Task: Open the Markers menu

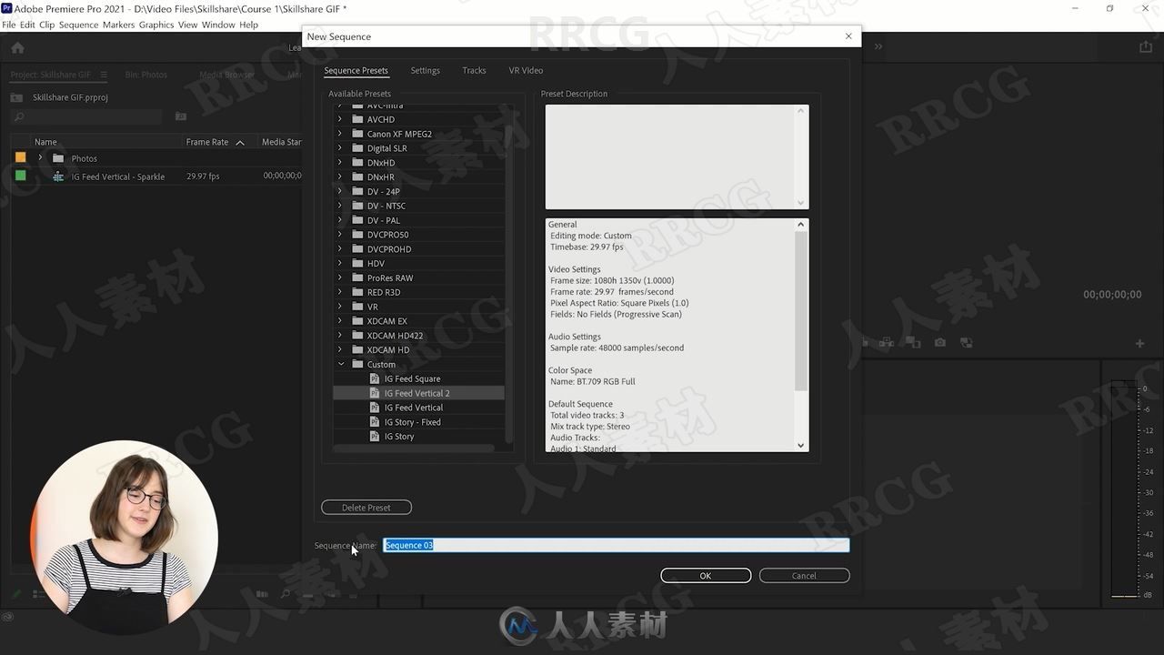Action: point(118,25)
